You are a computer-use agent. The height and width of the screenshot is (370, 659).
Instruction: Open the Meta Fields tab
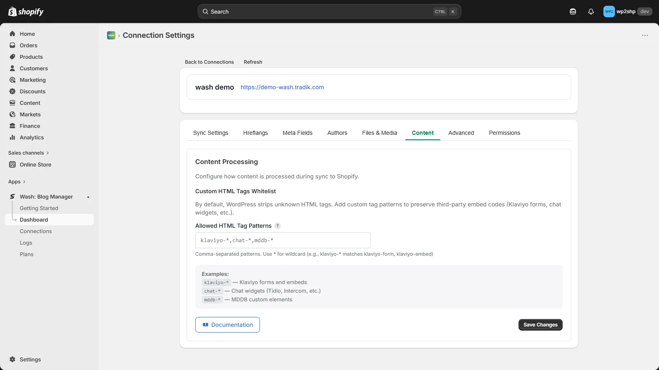point(297,133)
